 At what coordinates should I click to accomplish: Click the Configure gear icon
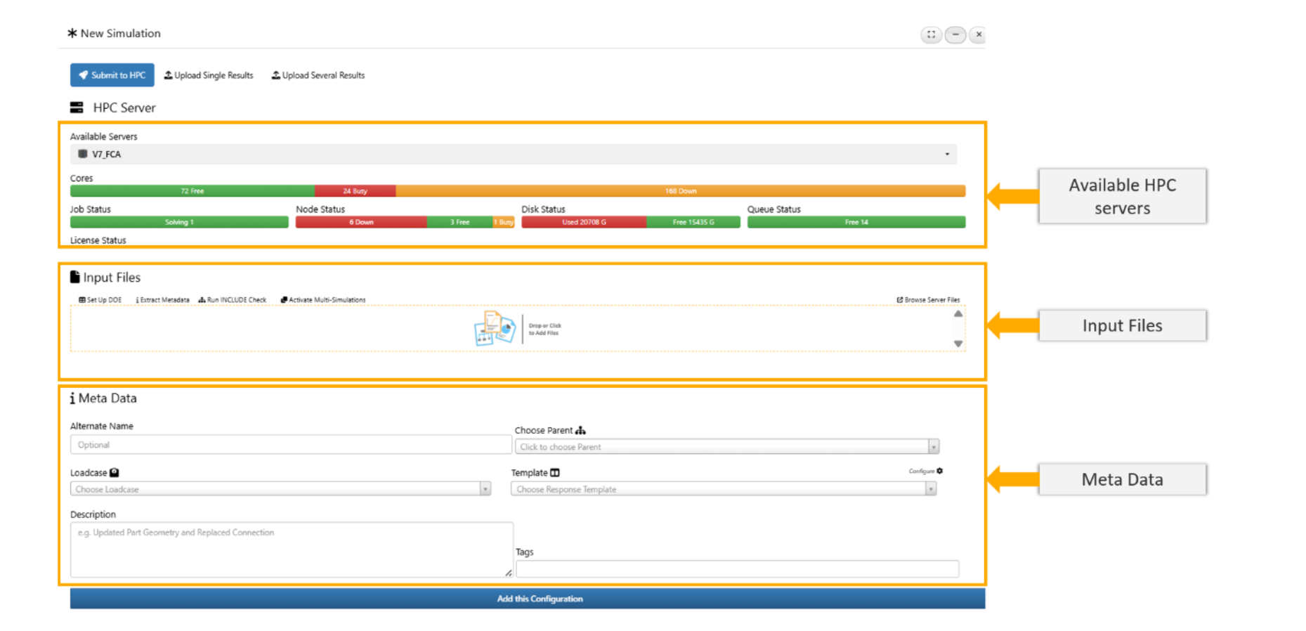[939, 471]
